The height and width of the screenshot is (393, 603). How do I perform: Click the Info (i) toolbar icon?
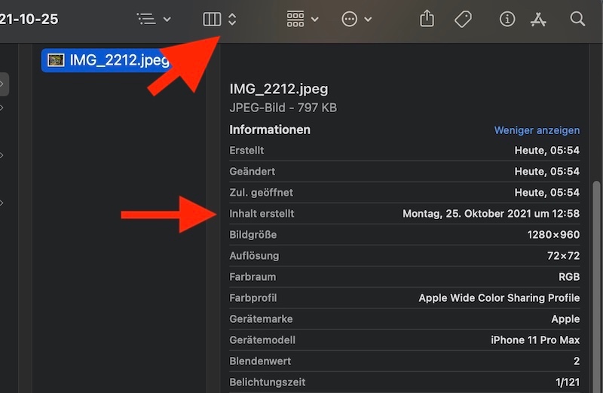[507, 19]
